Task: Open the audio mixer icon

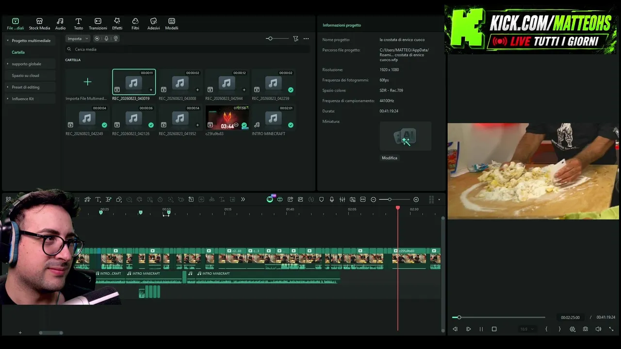Action: pos(342,200)
